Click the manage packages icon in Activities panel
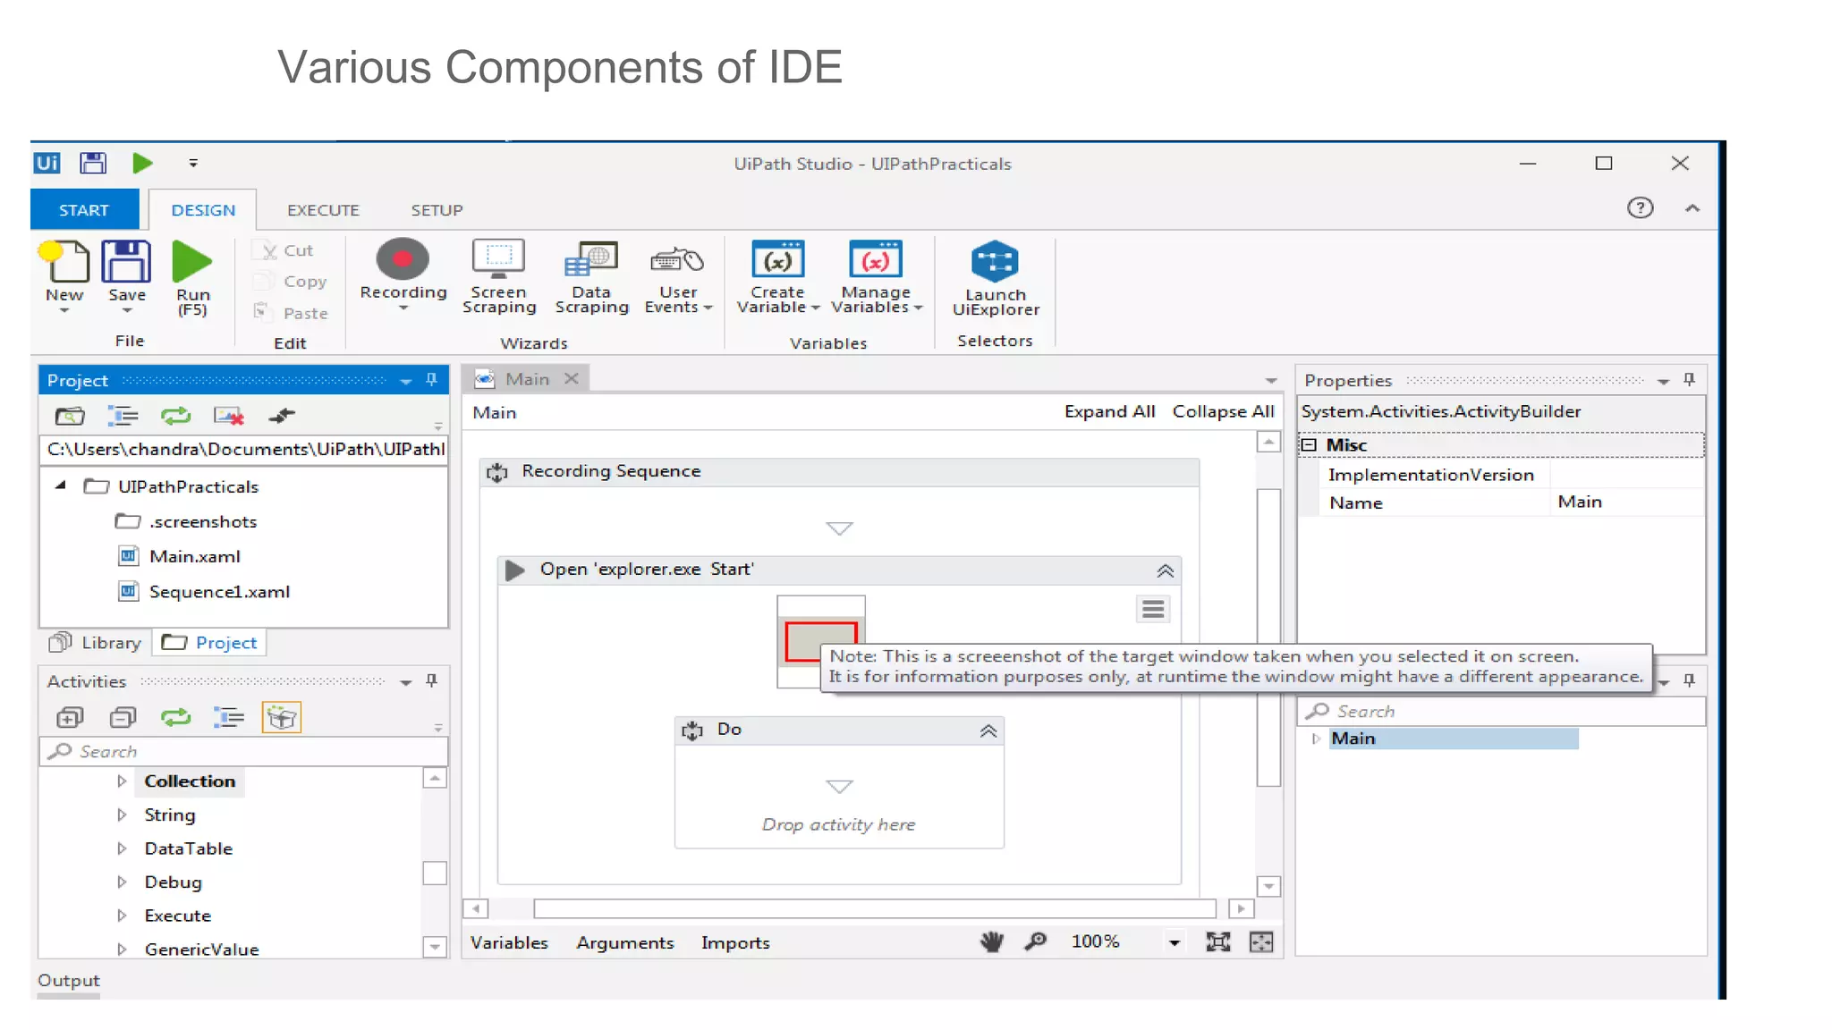This screenshot has height=1030, width=1832. [x=281, y=717]
